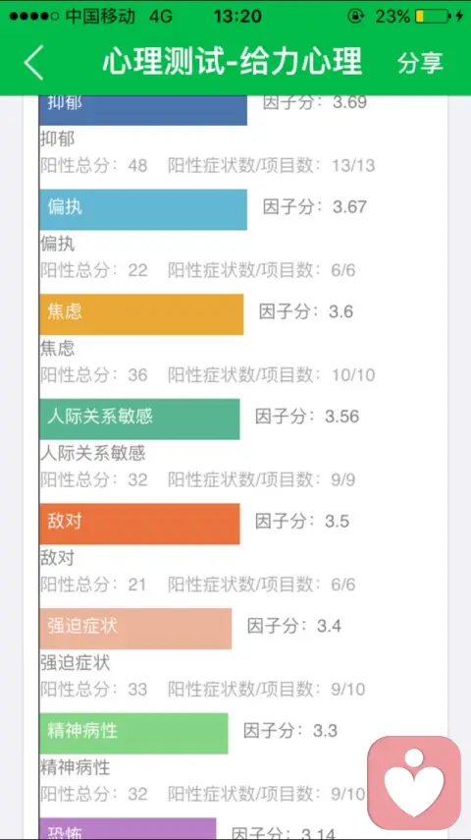Tap the 阳性总分 21 text under 敌对

click(x=93, y=585)
